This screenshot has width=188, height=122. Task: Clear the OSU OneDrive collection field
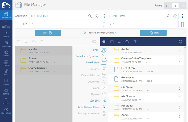(x=96, y=16)
